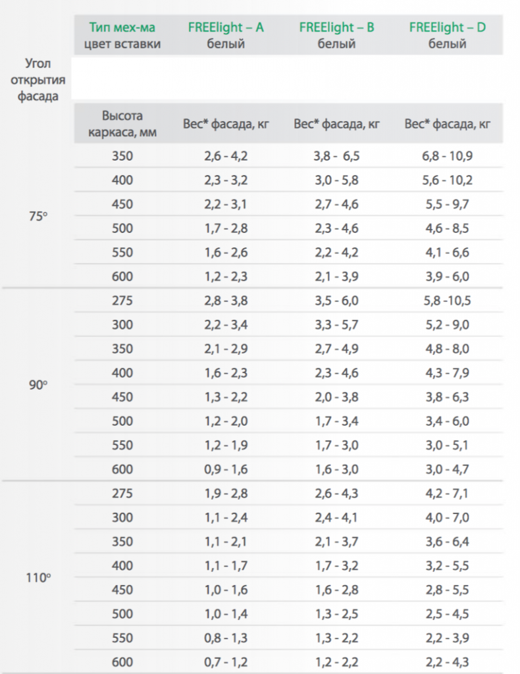520x674 pixels.
Task: Click the value 0,7 - 1,2 cell
Action: pos(226,662)
